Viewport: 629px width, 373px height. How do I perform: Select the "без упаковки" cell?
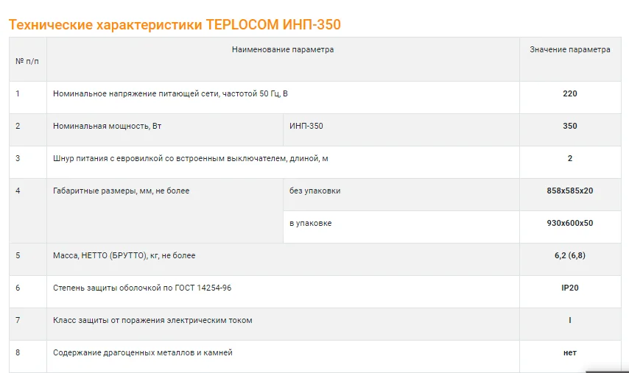[315, 191]
